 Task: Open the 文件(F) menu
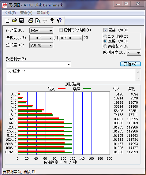tap(10, 13)
